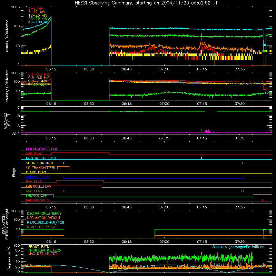The height and width of the screenshot is (276, 276).
Task: Select the PARTICLE_FLAG label
Action: tap(39, 186)
